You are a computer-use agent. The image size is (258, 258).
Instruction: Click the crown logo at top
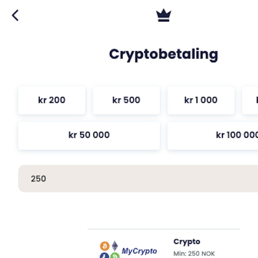(x=164, y=15)
